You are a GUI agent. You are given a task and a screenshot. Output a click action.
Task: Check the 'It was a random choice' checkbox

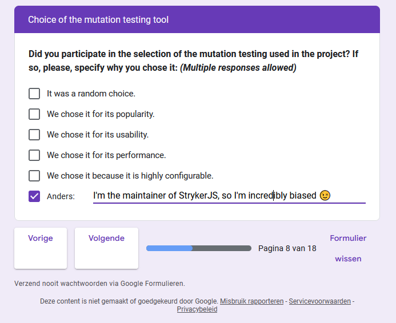tap(34, 94)
